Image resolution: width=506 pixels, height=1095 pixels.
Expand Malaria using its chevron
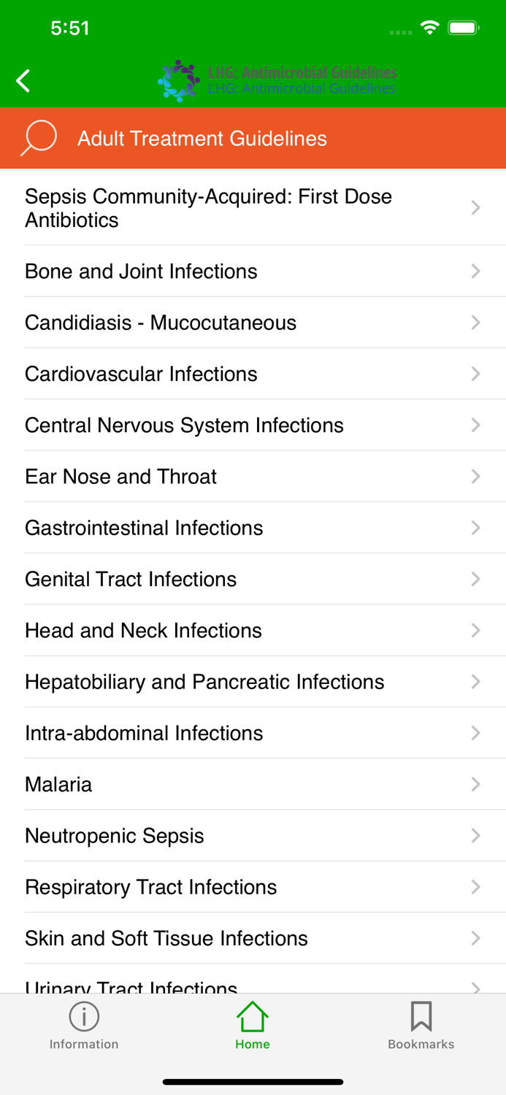click(475, 784)
